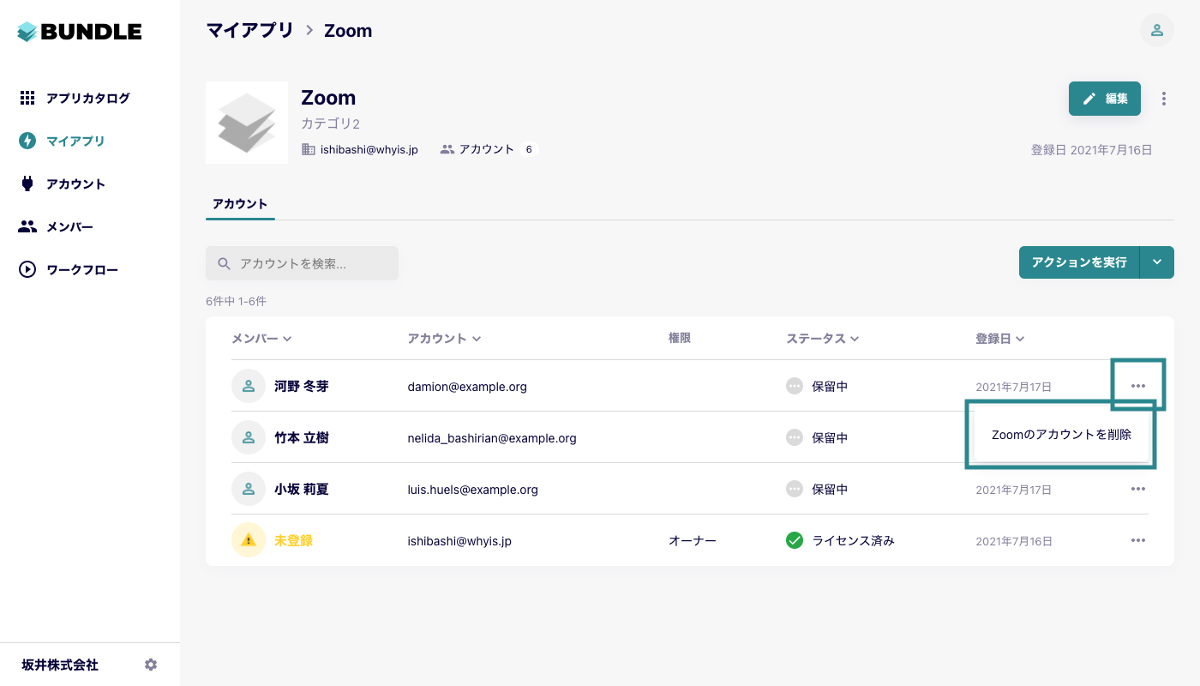Select the アカウント tab

pyautogui.click(x=240, y=204)
